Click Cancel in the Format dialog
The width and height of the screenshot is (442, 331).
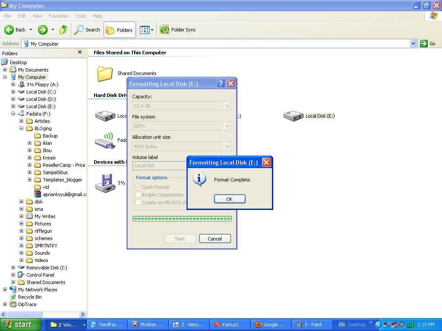pos(215,239)
